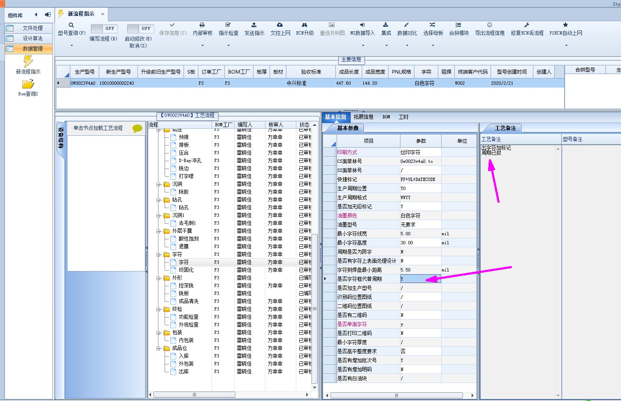The width and height of the screenshot is (621, 401).
Task: Collapse 终检 tree folder
Action: (x=159, y=309)
